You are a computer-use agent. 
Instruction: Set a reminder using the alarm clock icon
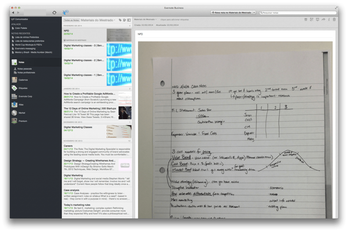[305, 20]
